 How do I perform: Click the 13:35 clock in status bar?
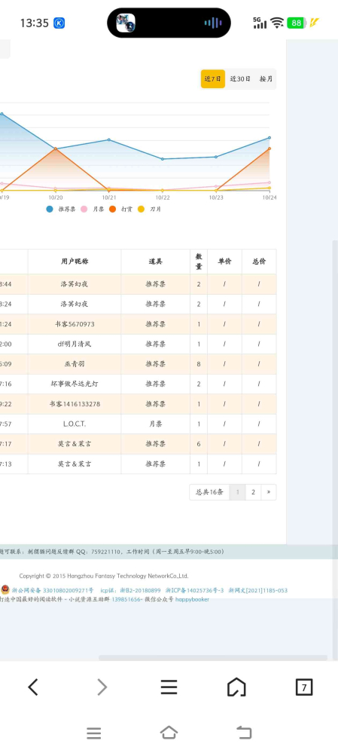(x=35, y=23)
